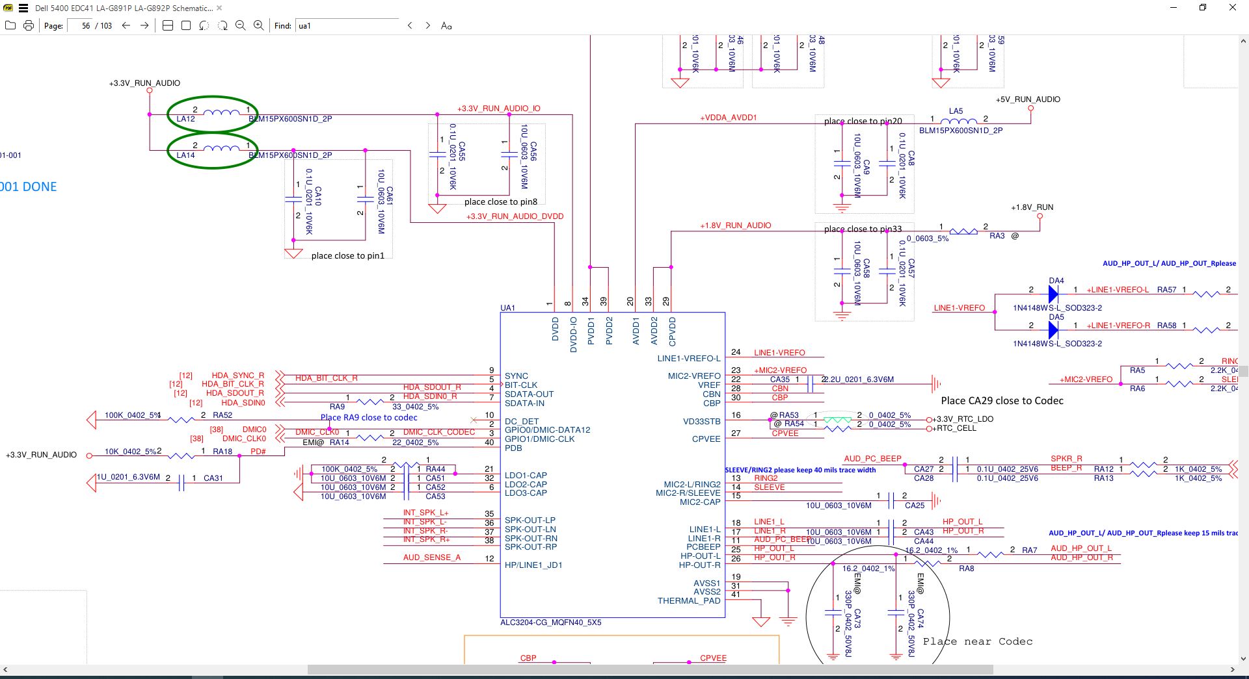Toggle Match Case search option
Image resolution: width=1249 pixels, height=679 pixels.
click(446, 26)
